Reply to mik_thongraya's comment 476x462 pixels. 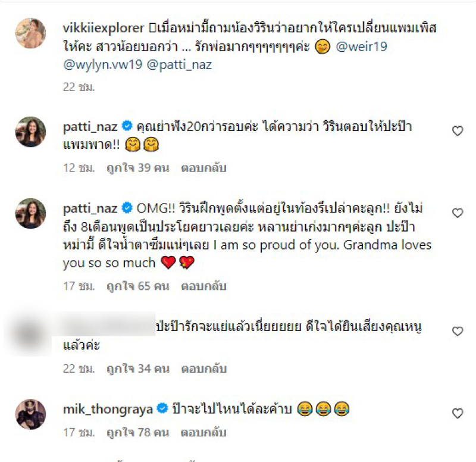(x=203, y=432)
